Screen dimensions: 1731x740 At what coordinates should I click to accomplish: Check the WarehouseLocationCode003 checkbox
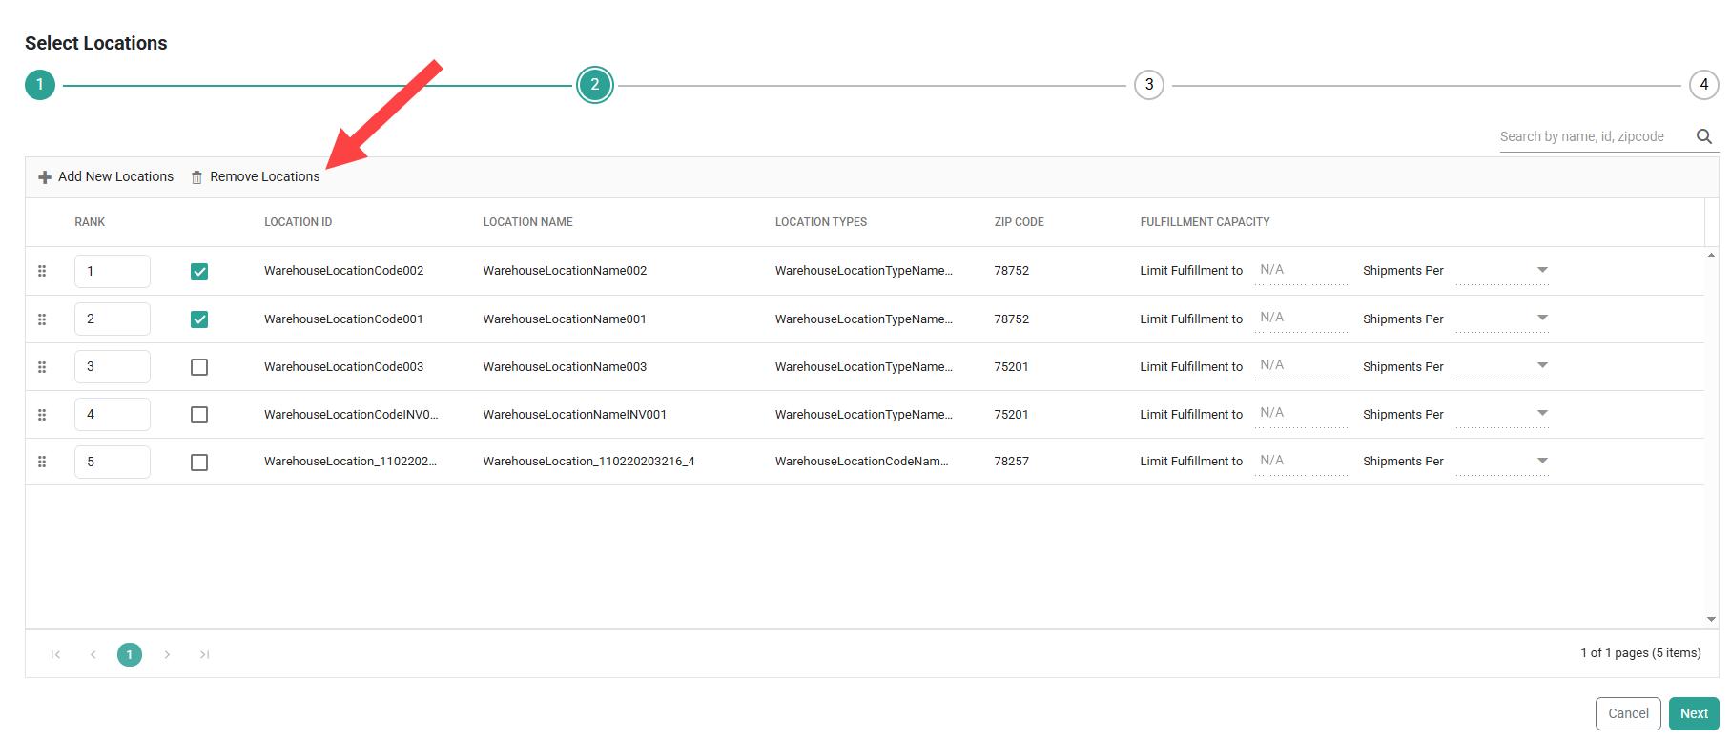(199, 366)
